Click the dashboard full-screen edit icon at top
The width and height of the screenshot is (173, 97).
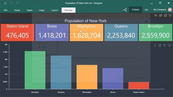pyautogui.click(x=165, y=15)
